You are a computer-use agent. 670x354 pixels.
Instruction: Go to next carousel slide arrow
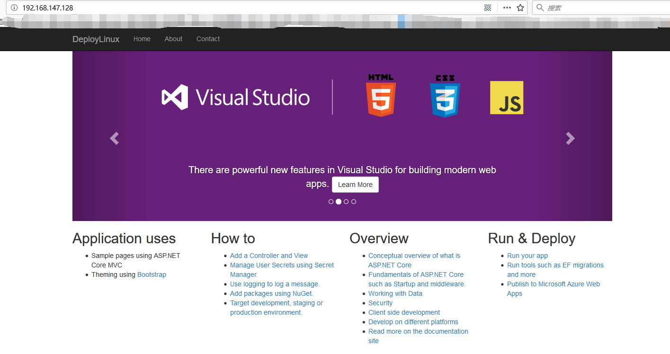click(x=570, y=138)
